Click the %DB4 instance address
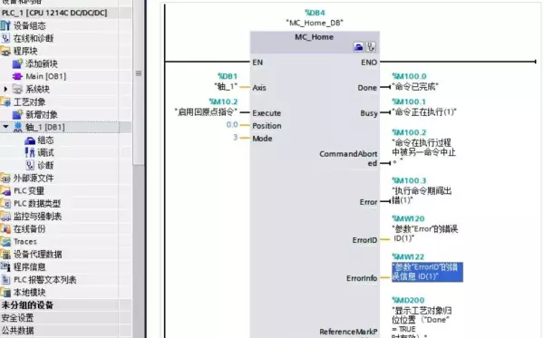The image size is (544, 338). click(315, 13)
